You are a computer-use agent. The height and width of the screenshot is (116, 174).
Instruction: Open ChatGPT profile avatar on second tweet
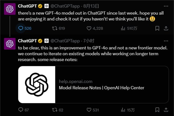pos(10,44)
